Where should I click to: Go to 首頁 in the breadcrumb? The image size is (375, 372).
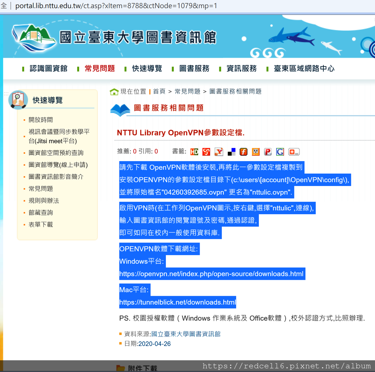159,91
